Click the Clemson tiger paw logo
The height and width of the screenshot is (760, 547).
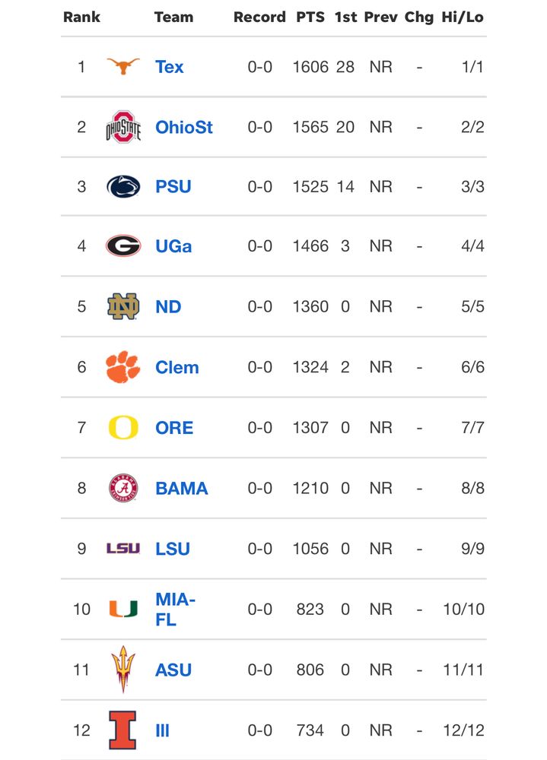[122, 367]
